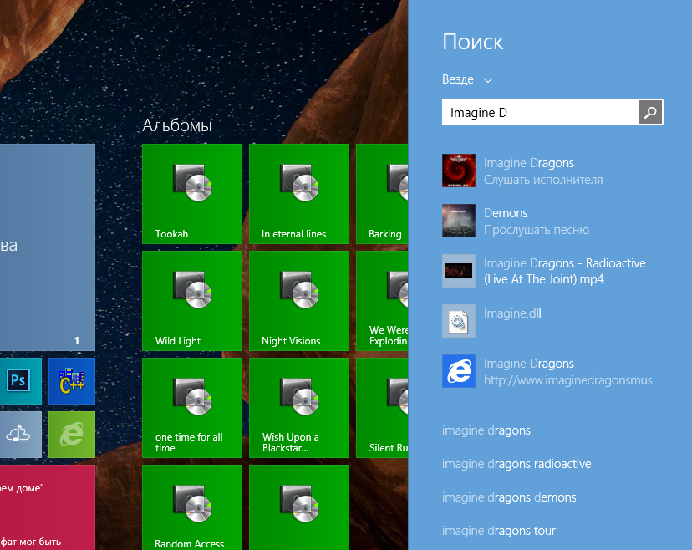Open the Barking album tile
Screen dimensions: 692x550
pos(382,194)
